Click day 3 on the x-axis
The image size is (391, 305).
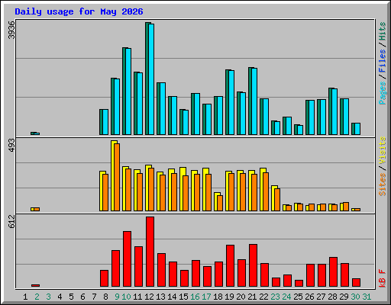click(48, 297)
